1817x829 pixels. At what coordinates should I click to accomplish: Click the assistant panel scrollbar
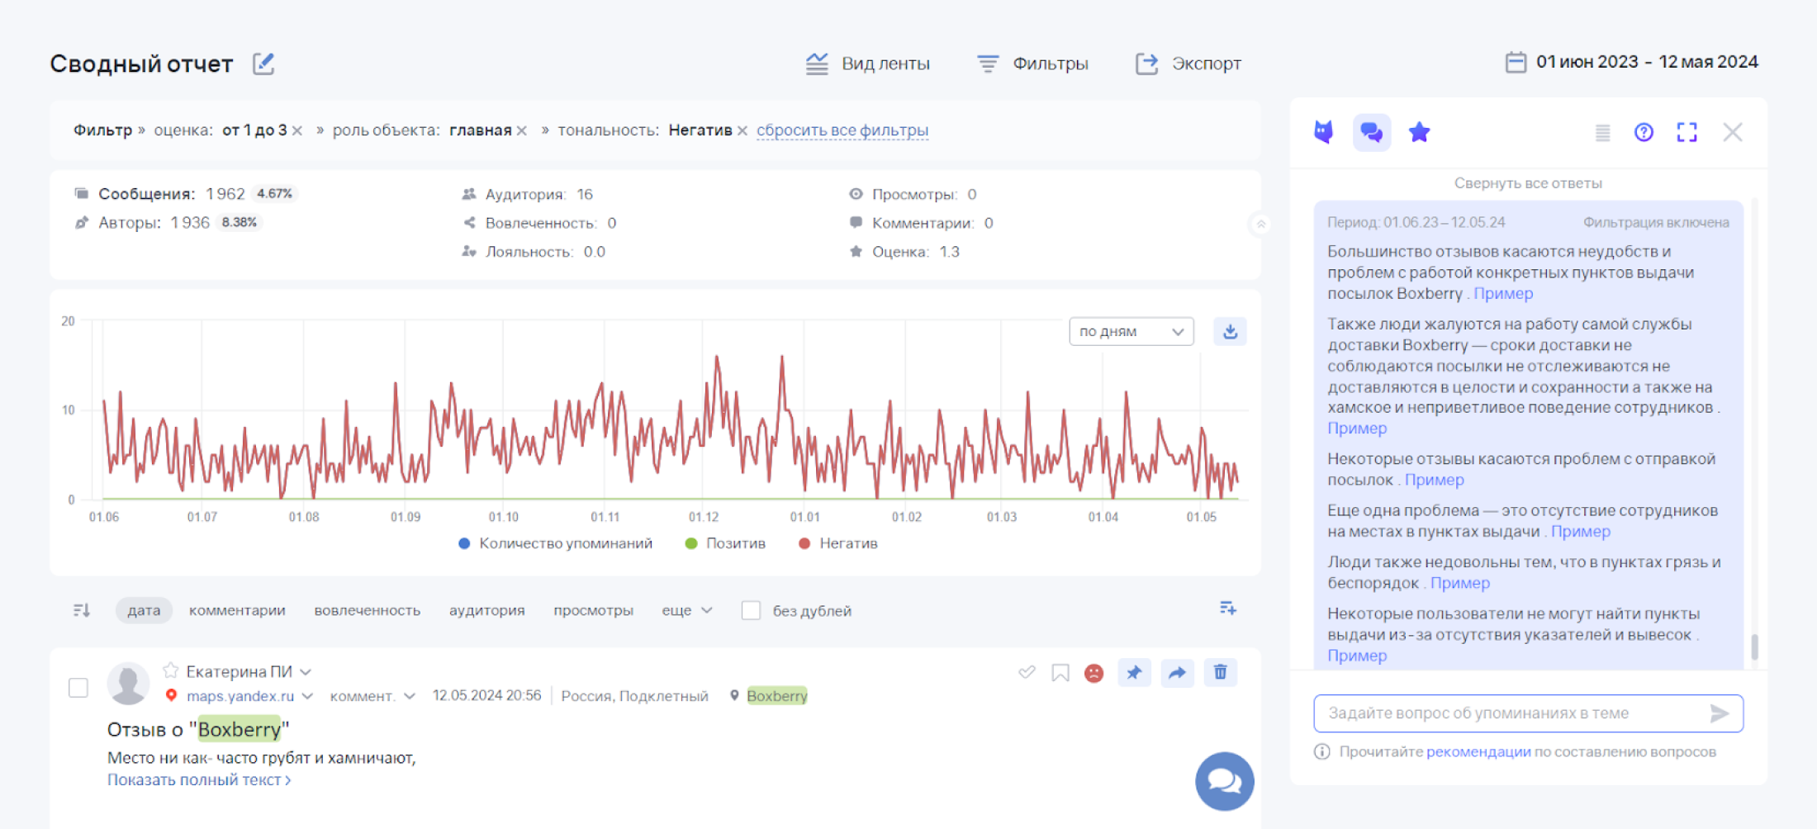1754,647
